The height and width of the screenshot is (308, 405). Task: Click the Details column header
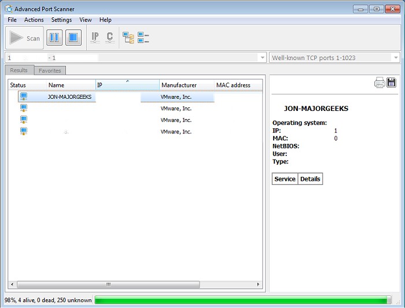point(310,179)
